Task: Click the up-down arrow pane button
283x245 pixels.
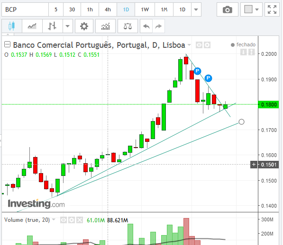Action: click(x=252, y=52)
